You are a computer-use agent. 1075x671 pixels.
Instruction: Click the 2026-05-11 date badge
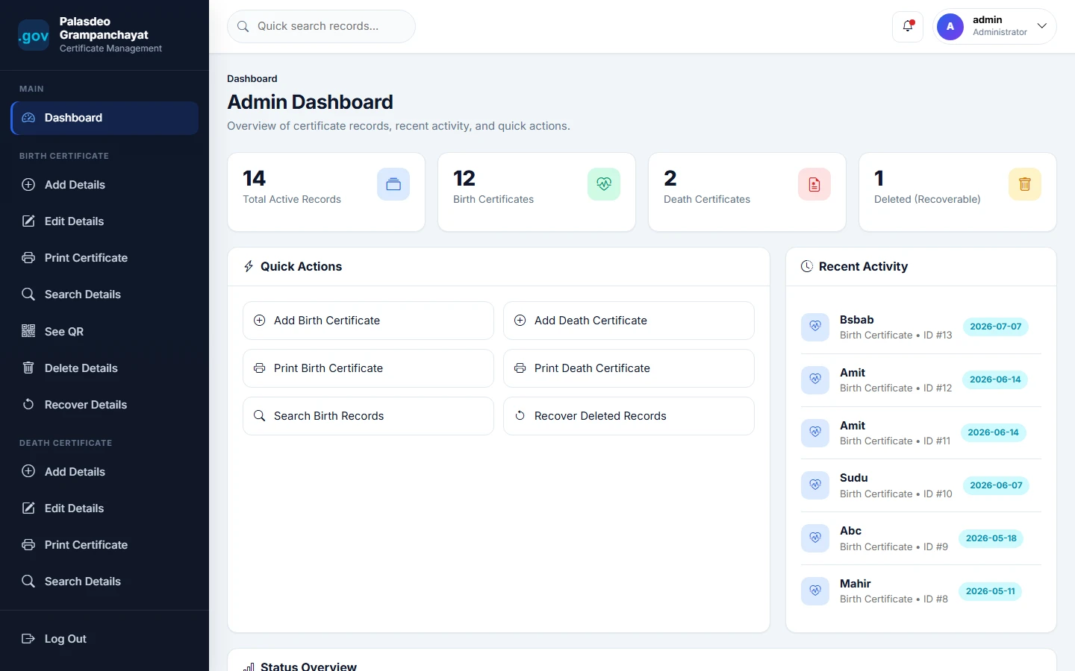tap(991, 591)
